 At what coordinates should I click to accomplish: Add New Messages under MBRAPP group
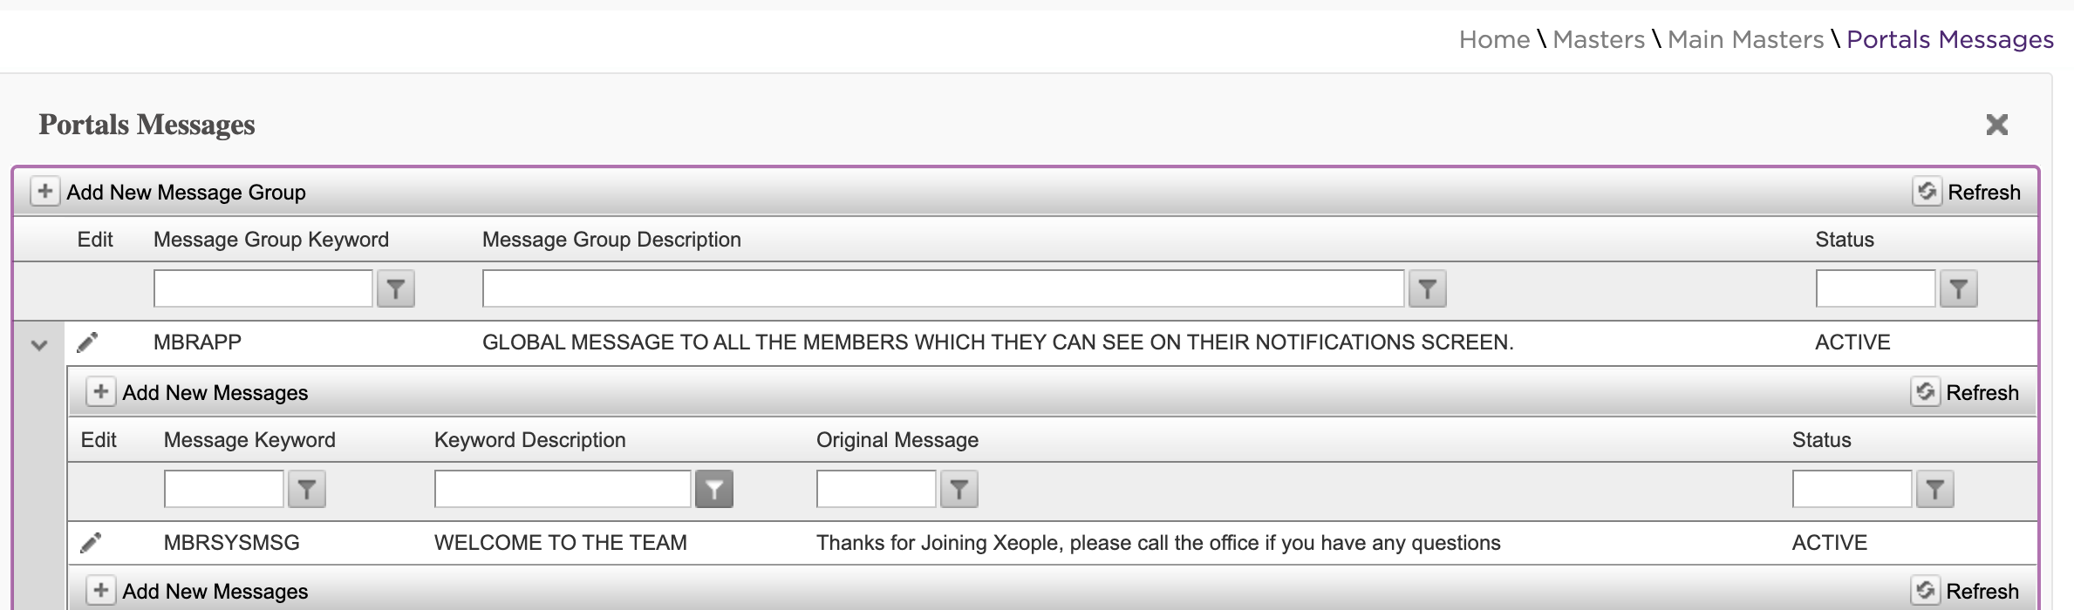pyautogui.click(x=198, y=392)
